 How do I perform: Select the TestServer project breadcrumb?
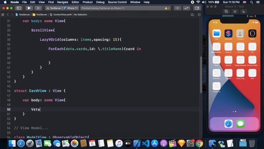tap(23, 15)
